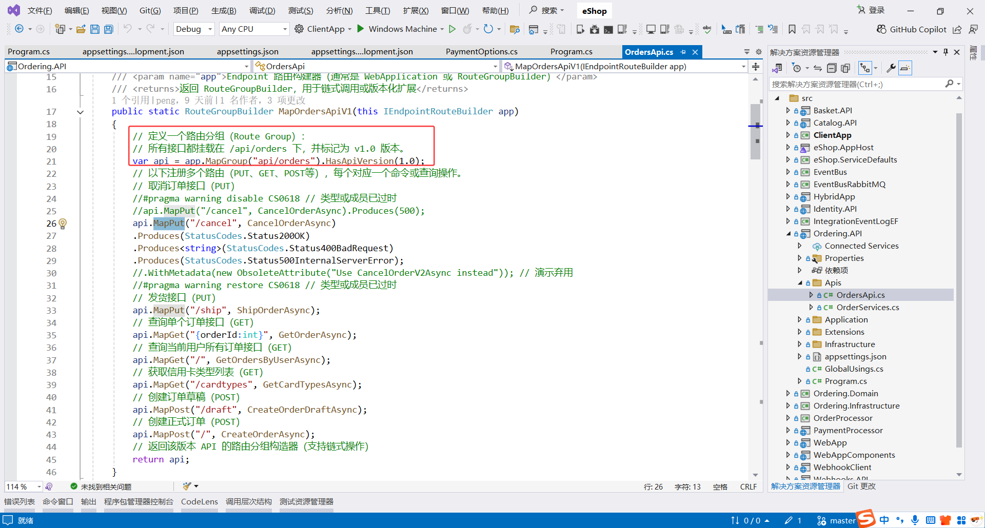Switch to the appsettings.json tab
Screen dimensions: 985x528
pos(248,52)
